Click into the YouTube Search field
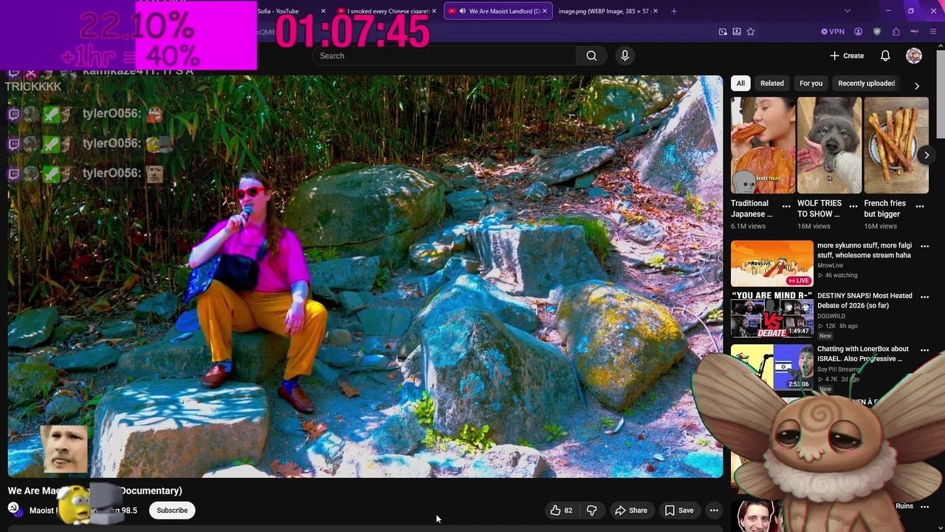This screenshot has width=945, height=532. [443, 55]
